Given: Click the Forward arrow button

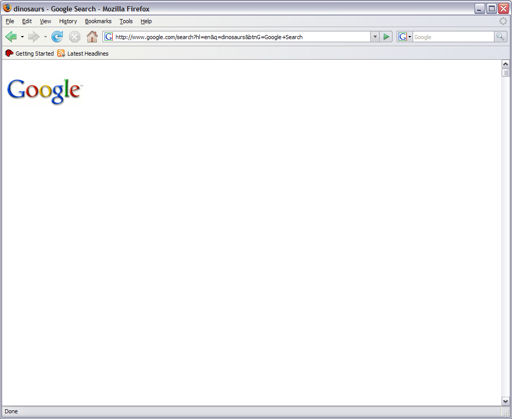Looking at the screenshot, I should pyautogui.click(x=33, y=37).
